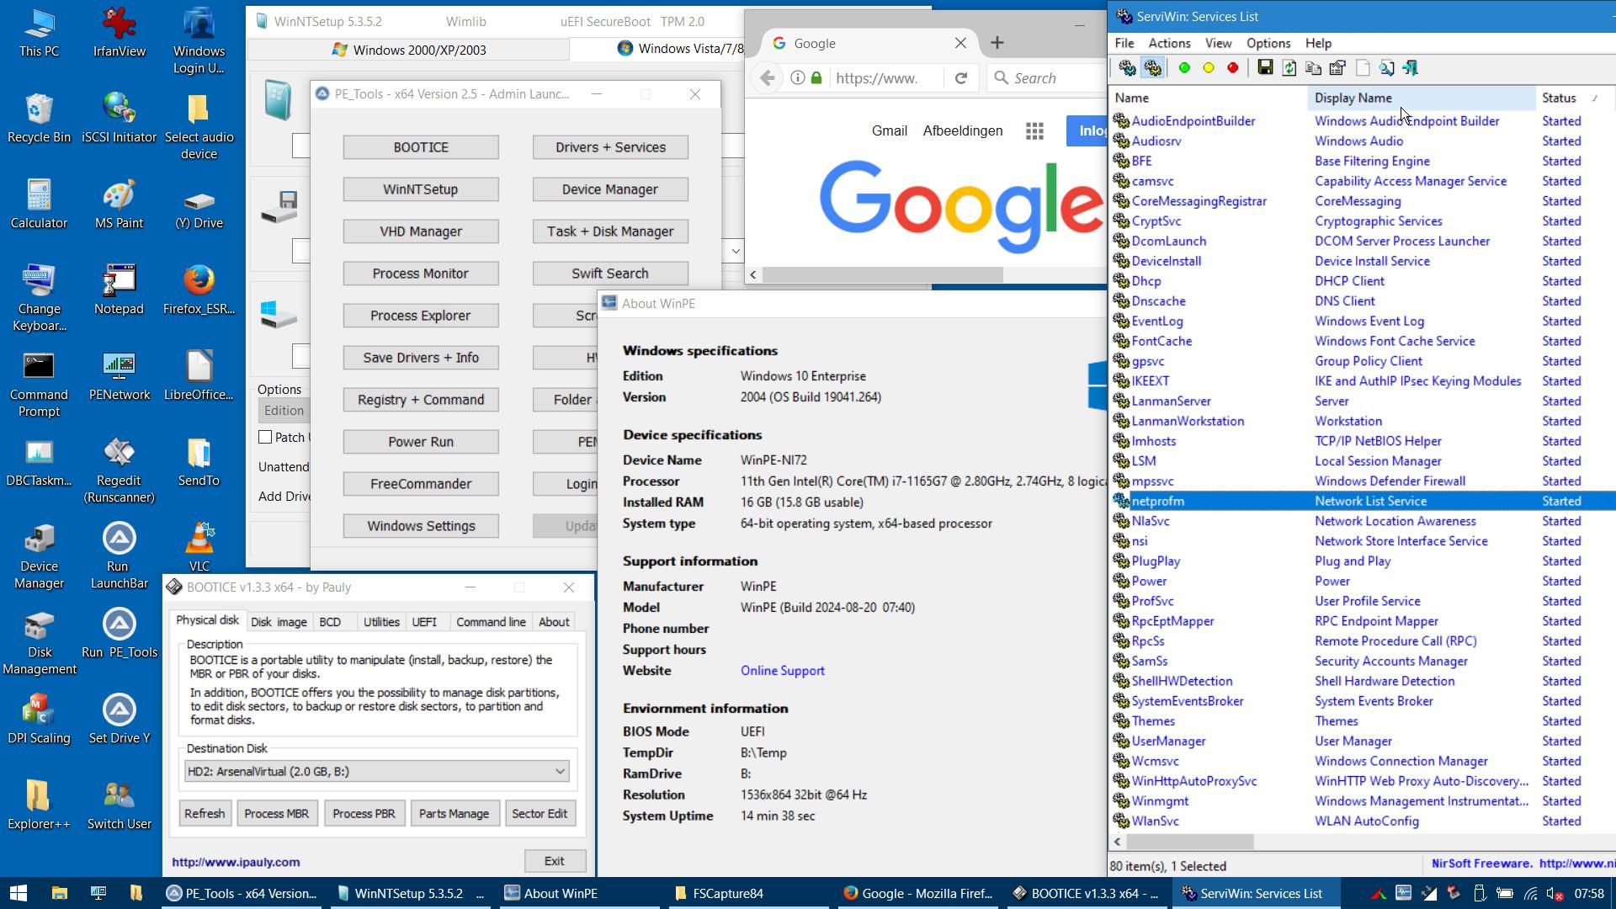Switch to the Disk image tab in BOOTICE
Image resolution: width=1616 pixels, height=909 pixels.
tap(279, 622)
